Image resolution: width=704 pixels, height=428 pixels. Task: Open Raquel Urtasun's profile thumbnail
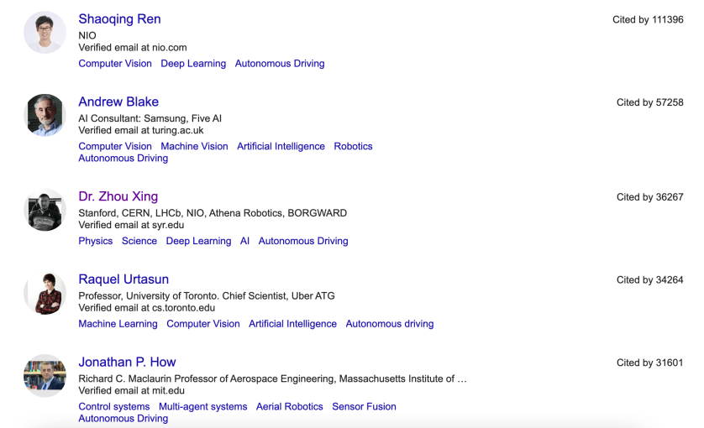45,293
